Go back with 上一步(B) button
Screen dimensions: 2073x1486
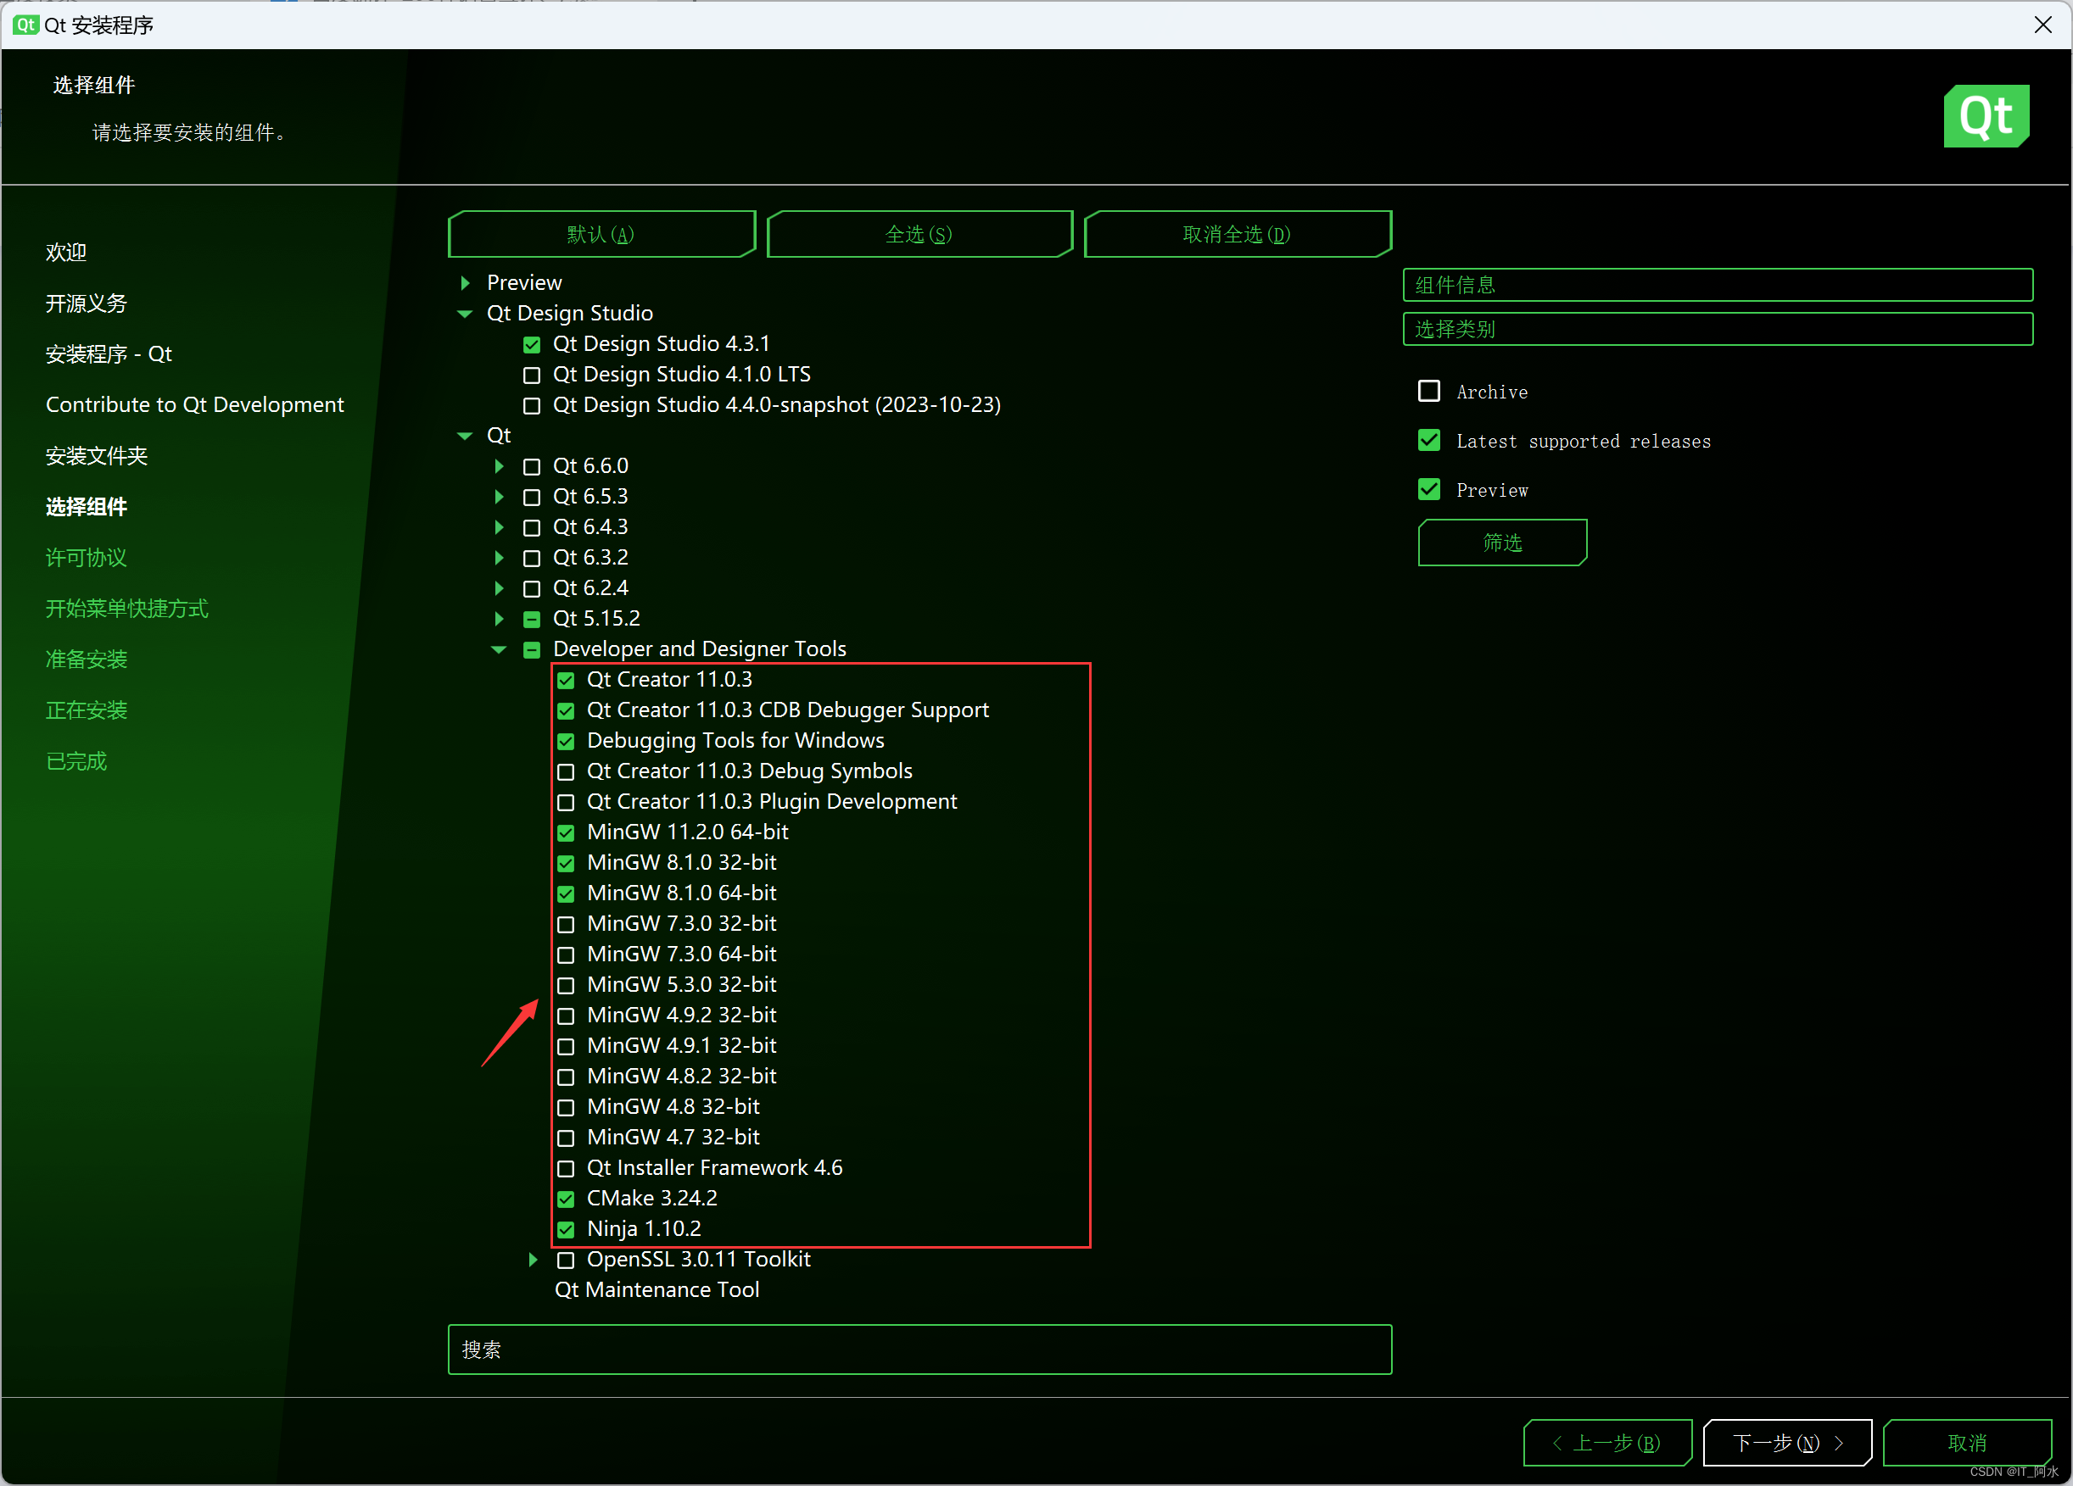[x=1606, y=1443]
